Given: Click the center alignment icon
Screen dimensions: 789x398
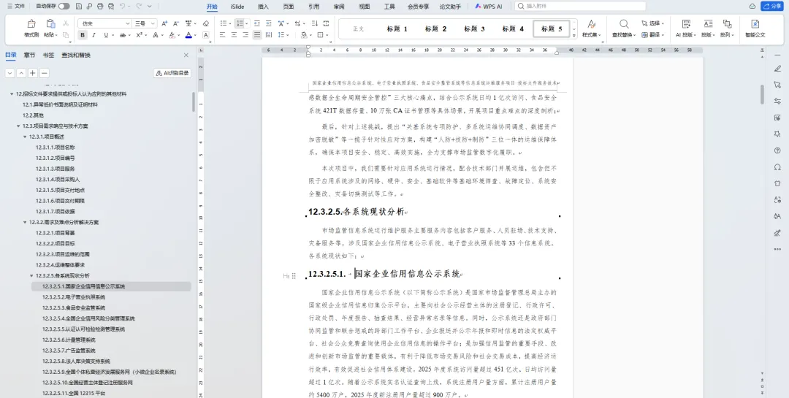Looking at the screenshot, I should pyautogui.click(x=234, y=35).
